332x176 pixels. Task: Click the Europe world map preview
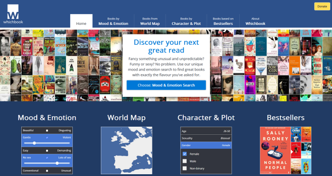(126, 150)
